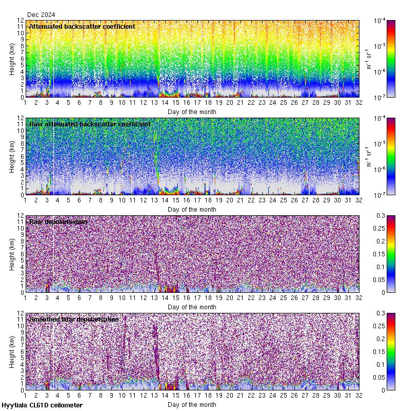Click the 'Smoothed lidar depolarisation' panel title
This screenshot has height=411, width=400.
click(x=74, y=320)
